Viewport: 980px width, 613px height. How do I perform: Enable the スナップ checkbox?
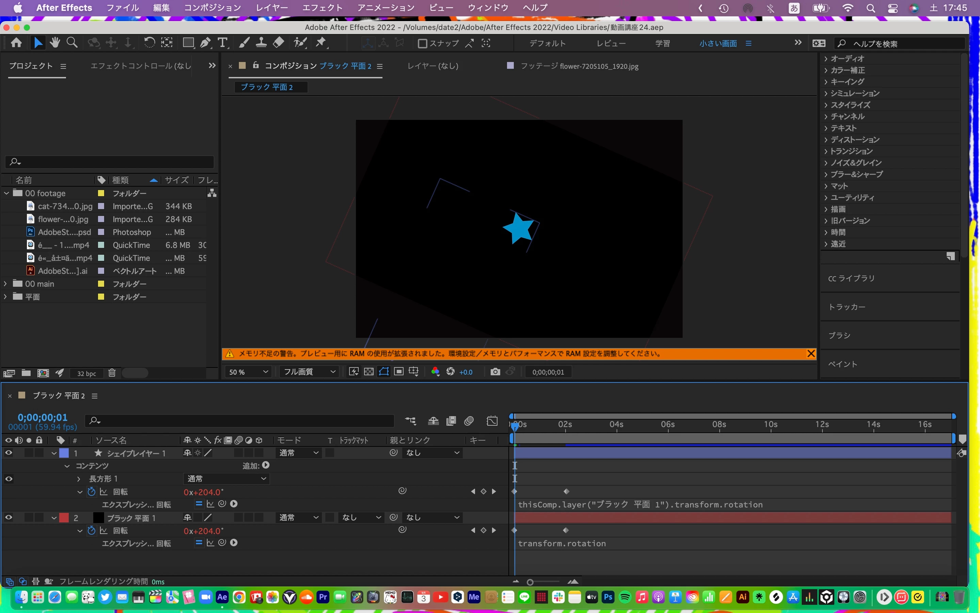(x=422, y=43)
